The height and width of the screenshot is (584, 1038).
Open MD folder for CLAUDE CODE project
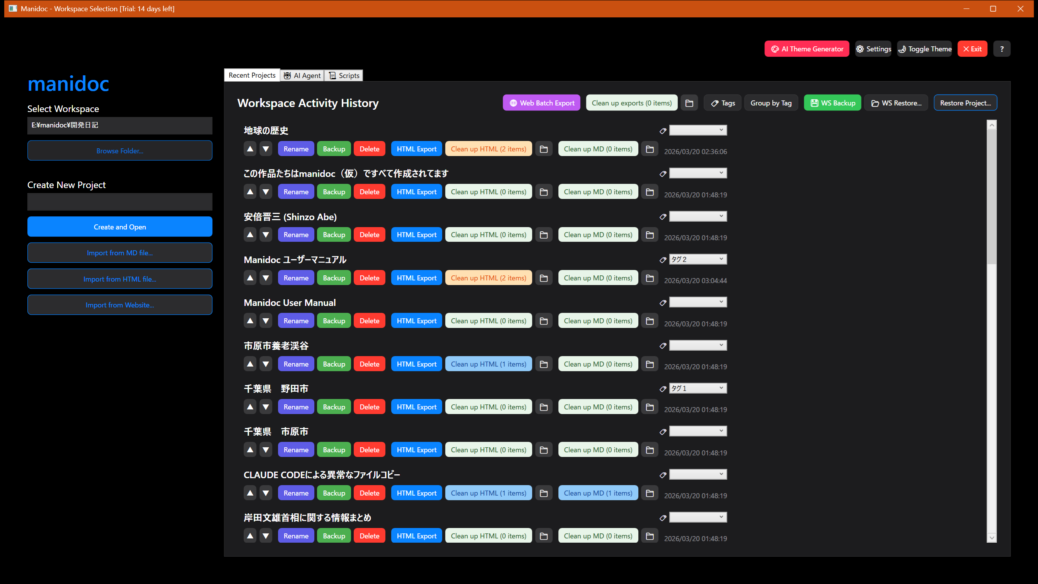pyautogui.click(x=650, y=493)
